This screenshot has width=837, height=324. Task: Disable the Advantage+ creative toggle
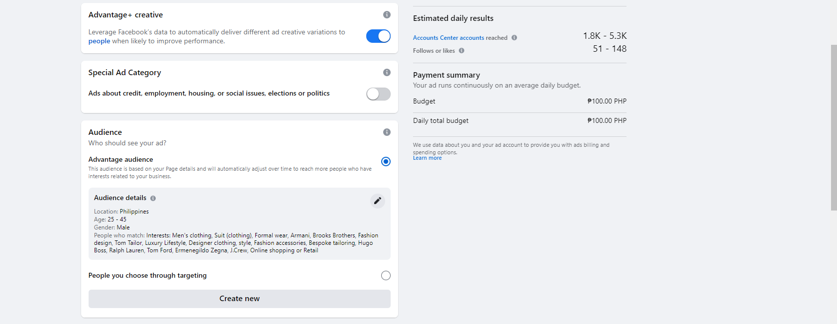coord(378,36)
